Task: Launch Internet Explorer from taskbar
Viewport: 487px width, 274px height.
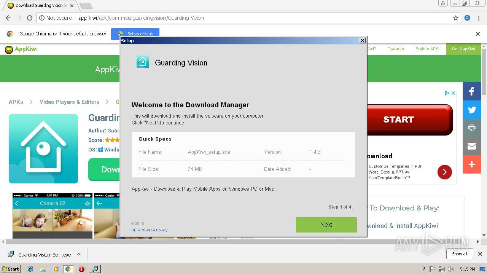Action: click(30, 269)
